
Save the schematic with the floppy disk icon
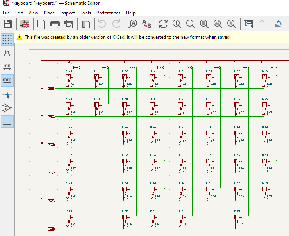(8, 24)
